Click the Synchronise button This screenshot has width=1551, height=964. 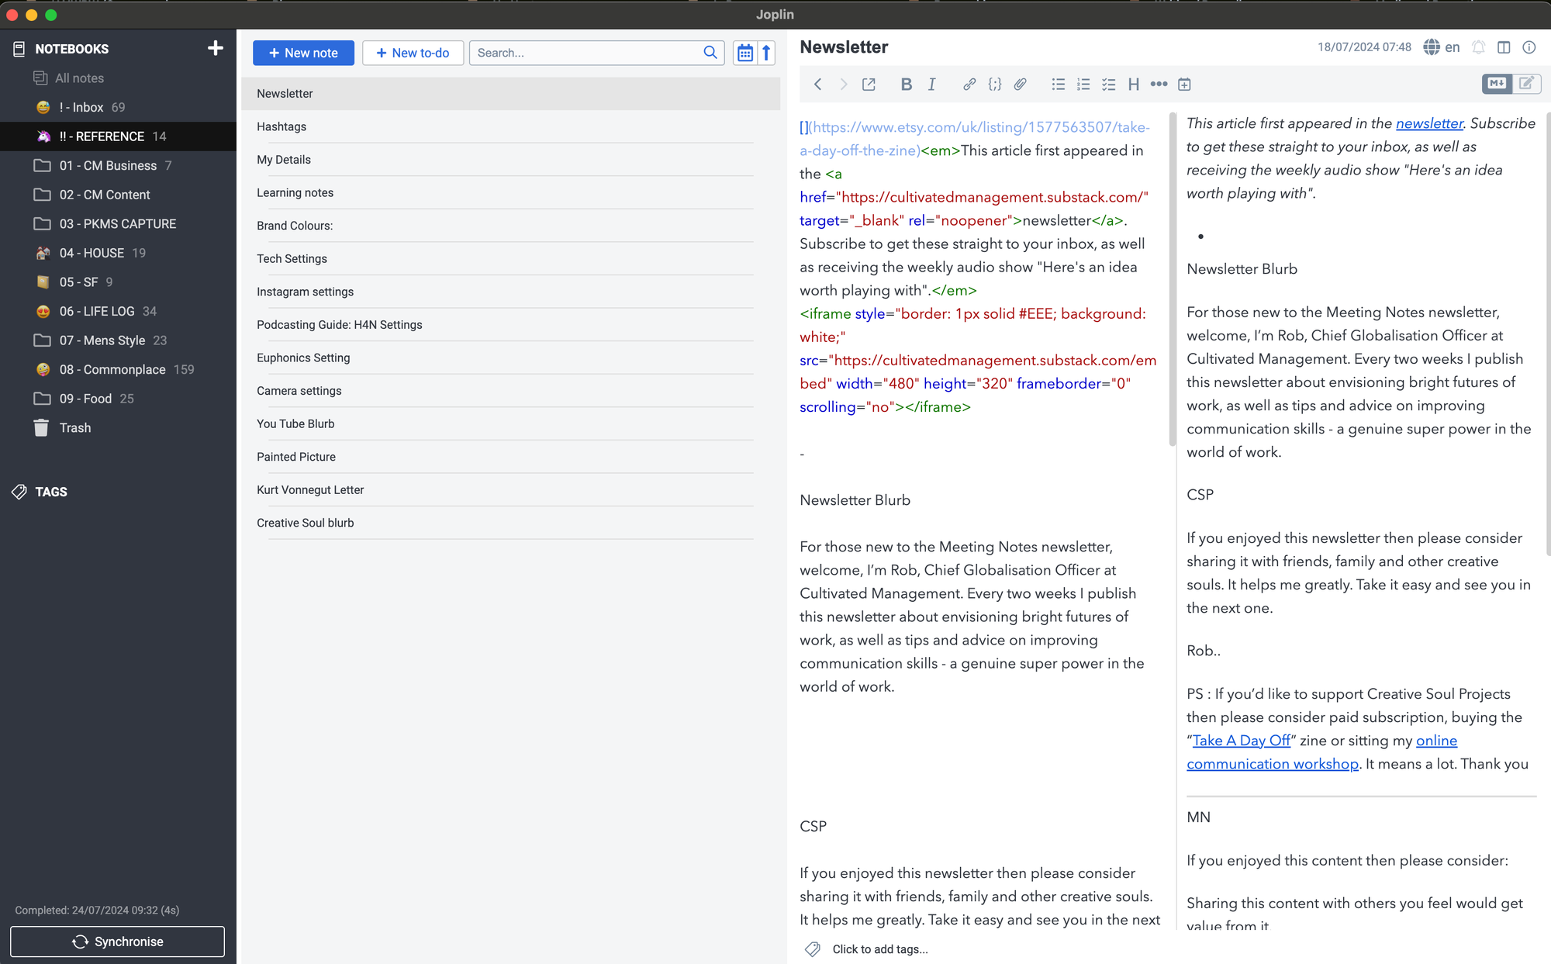click(x=117, y=942)
